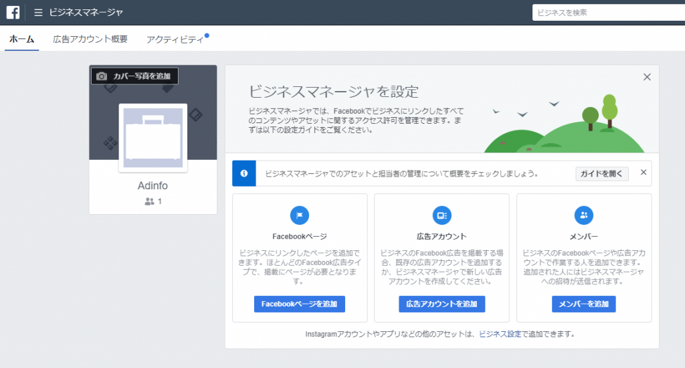Focus the ビジネスを検索 search field
Image resolution: width=685 pixels, height=368 pixels.
[x=609, y=13]
